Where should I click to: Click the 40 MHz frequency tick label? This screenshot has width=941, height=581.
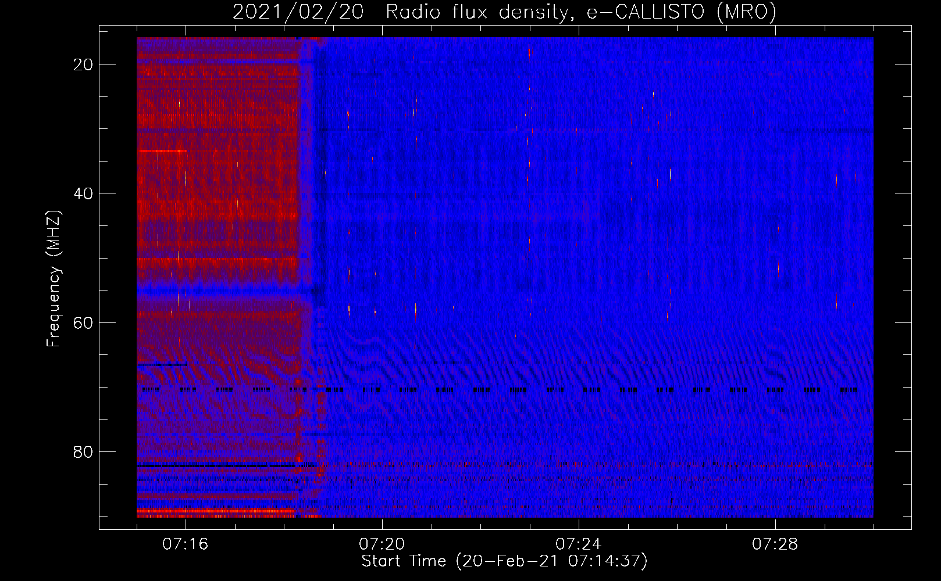click(83, 193)
